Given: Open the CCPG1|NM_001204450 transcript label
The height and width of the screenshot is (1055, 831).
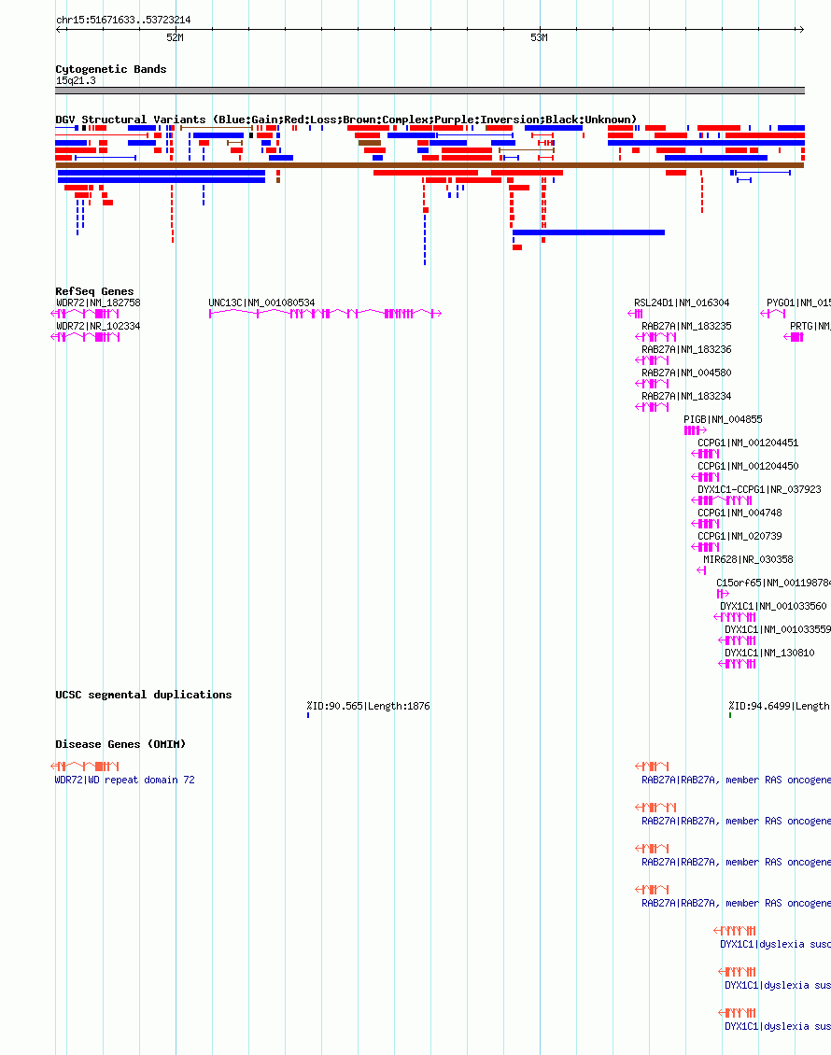Looking at the screenshot, I should pyautogui.click(x=748, y=466).
